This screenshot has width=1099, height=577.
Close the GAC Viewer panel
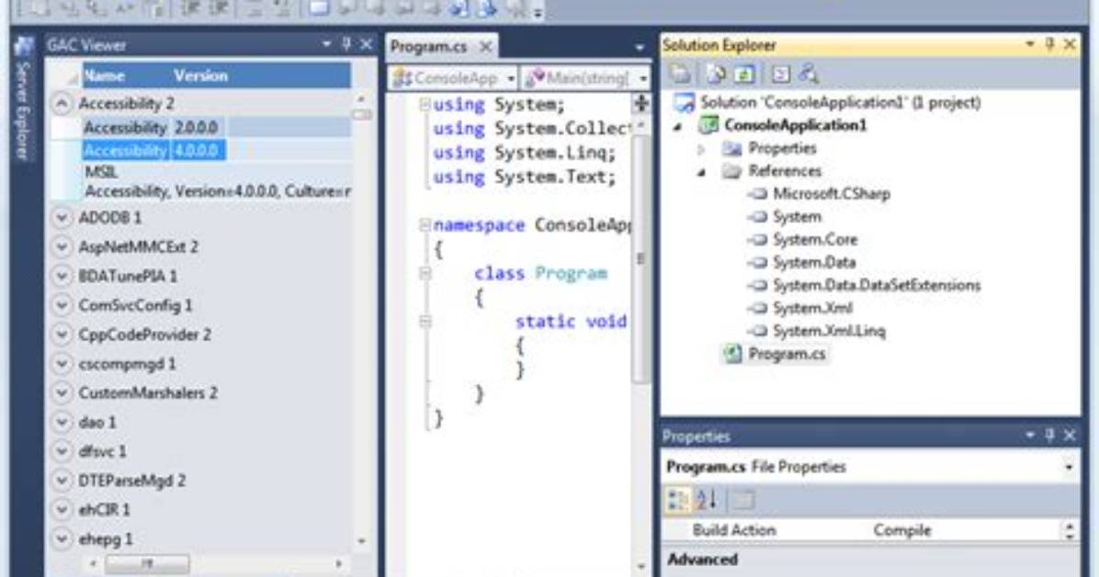click(x=366, y=44)
